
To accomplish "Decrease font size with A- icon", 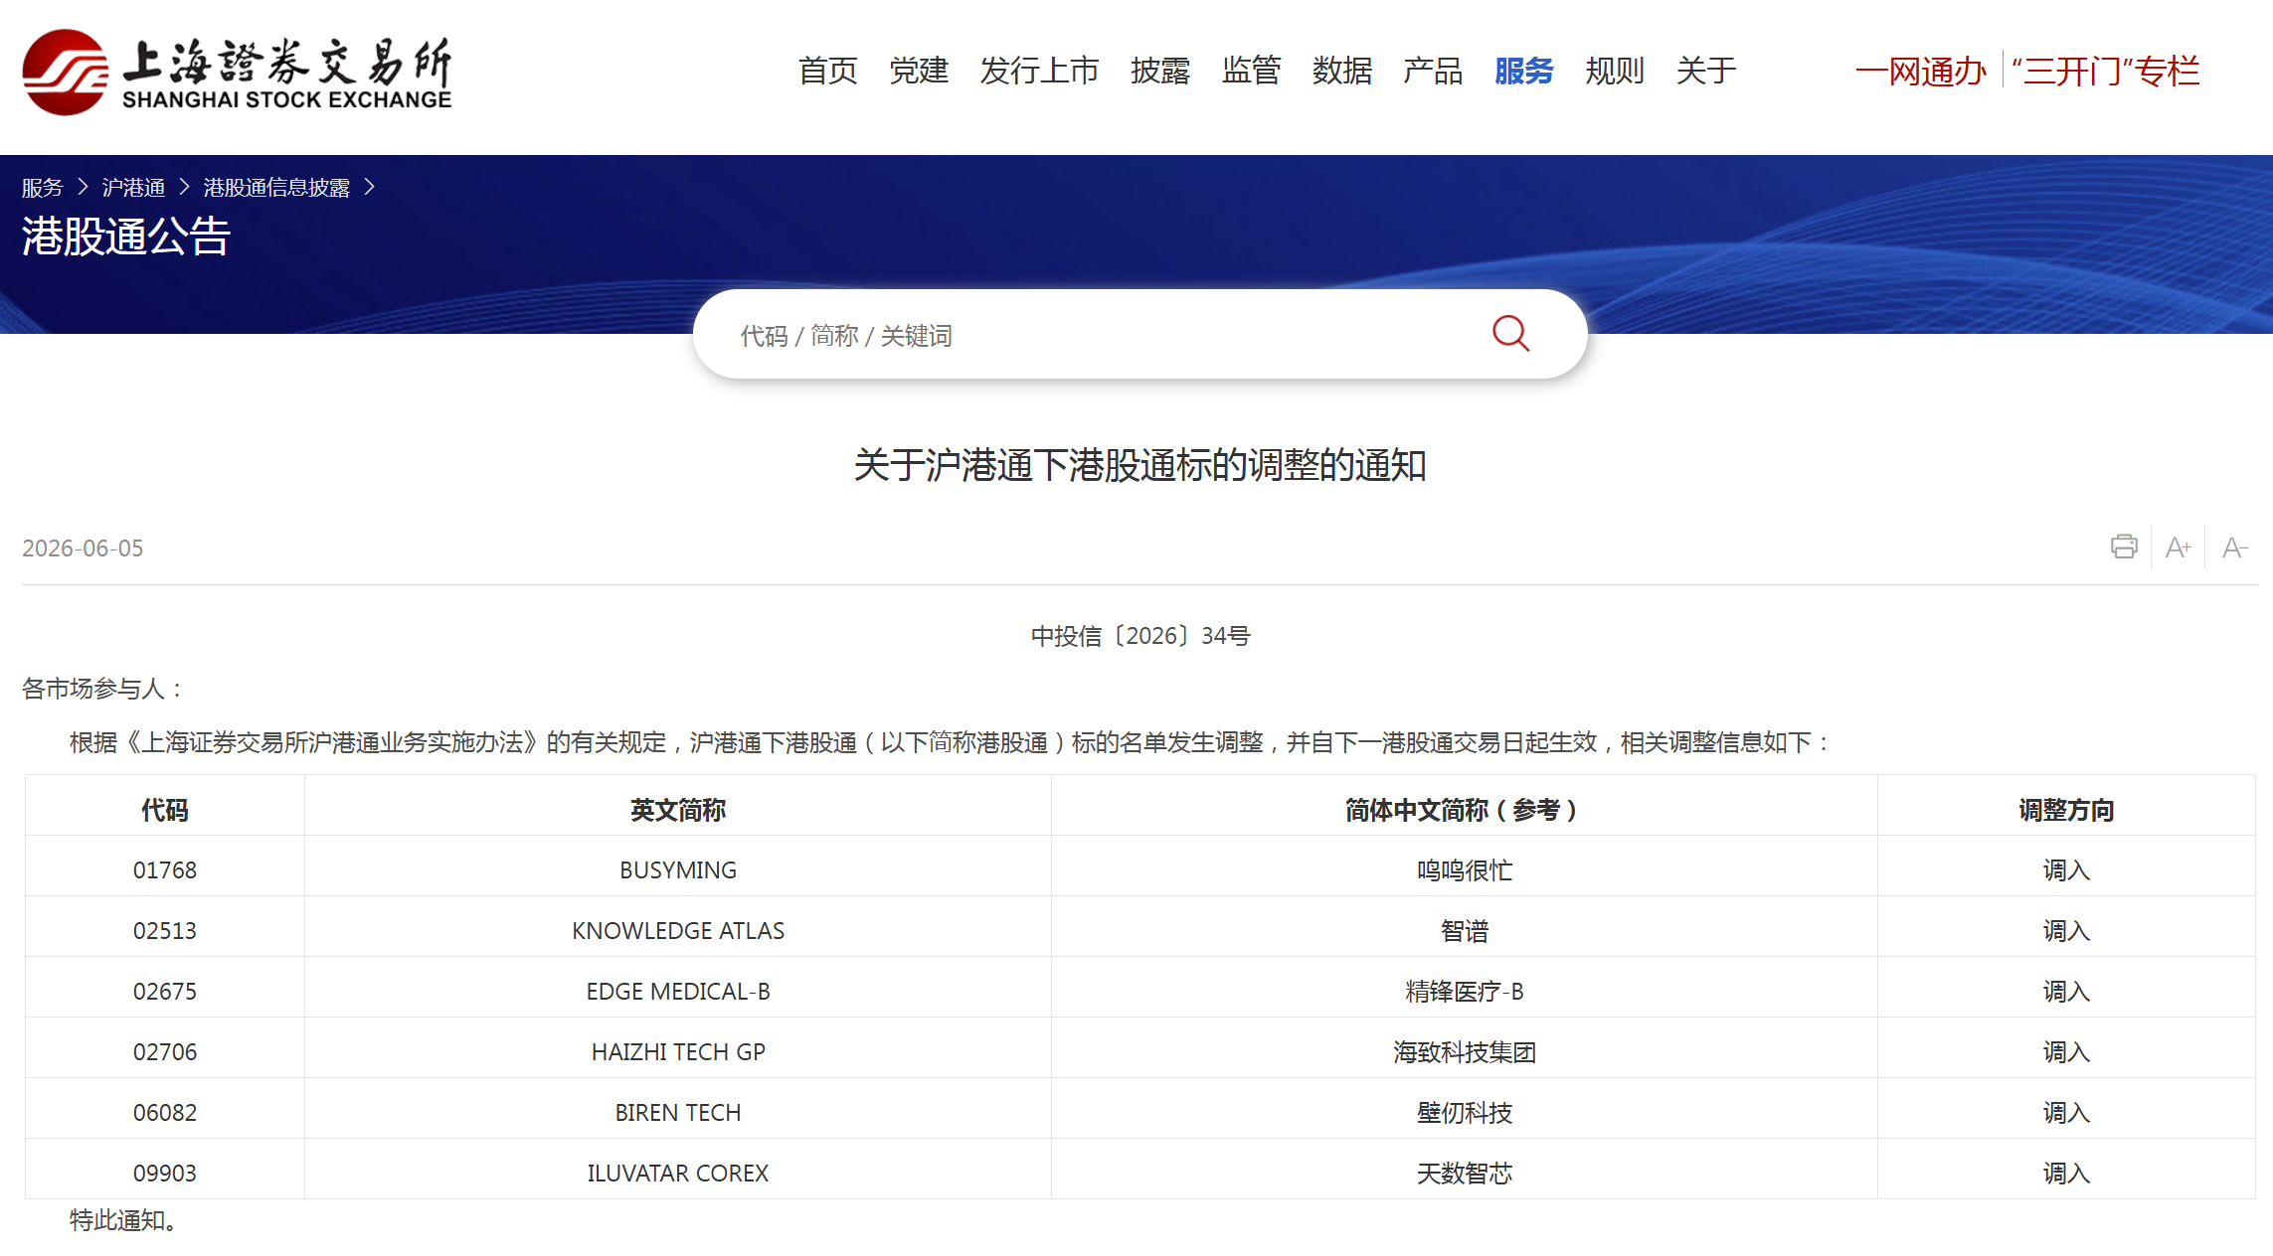I will coord(2235,548).
